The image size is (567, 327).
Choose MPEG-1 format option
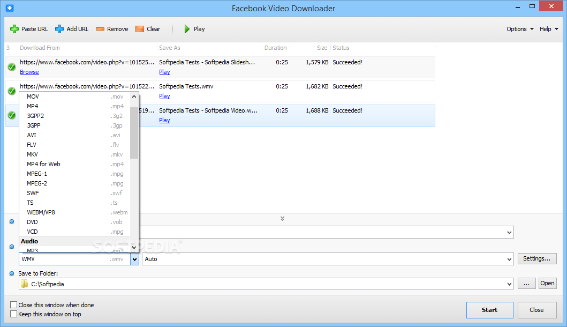click(x=75, y=174)
